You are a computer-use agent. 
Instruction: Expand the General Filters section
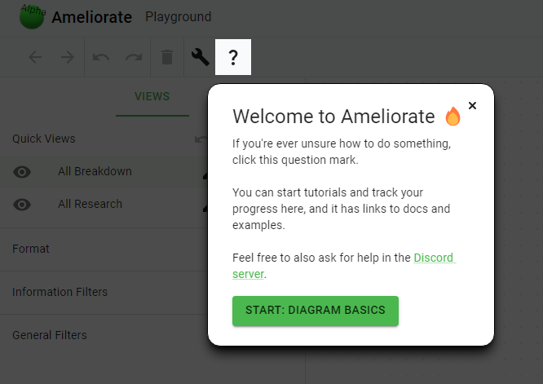(x=104, y=335)
